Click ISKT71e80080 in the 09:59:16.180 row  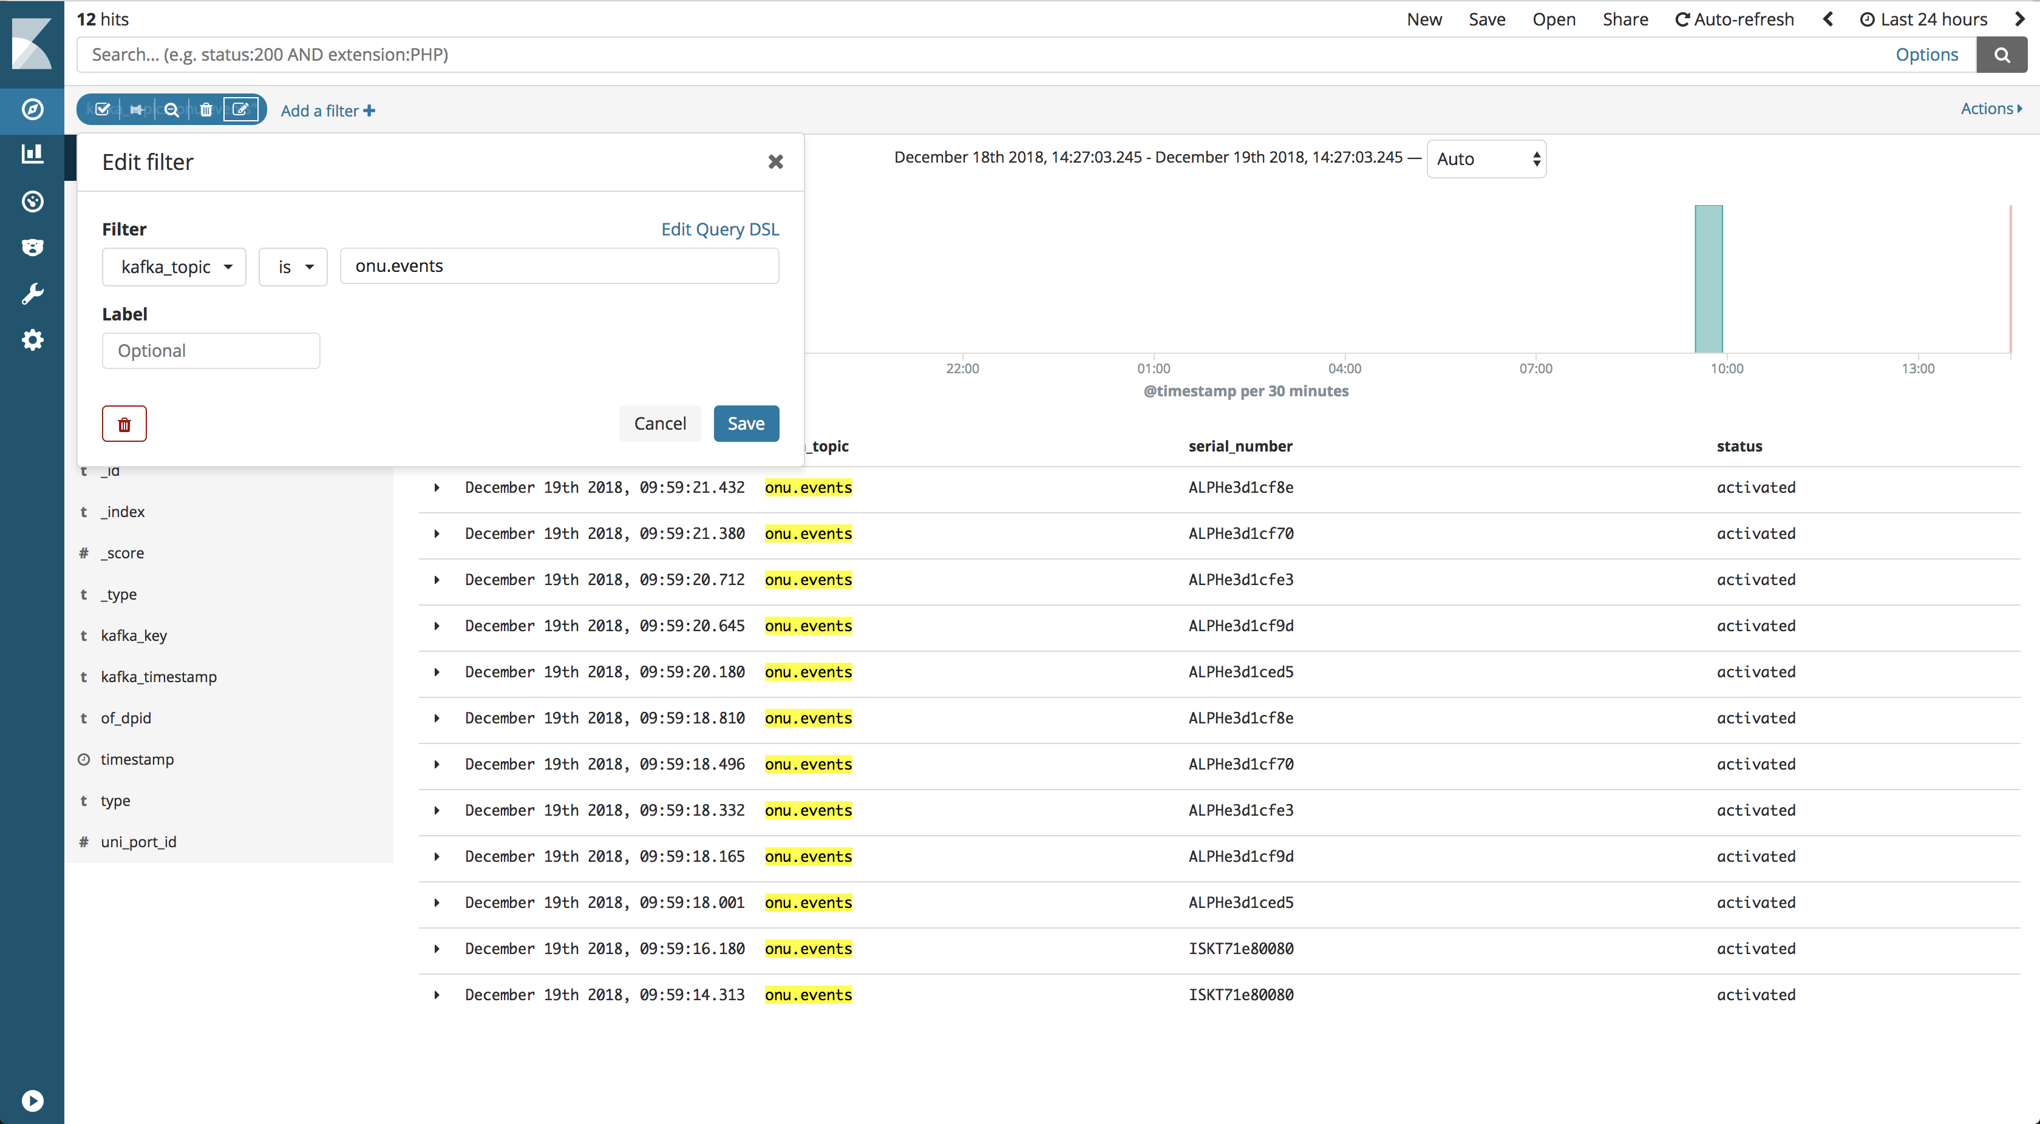[1241, 948]
